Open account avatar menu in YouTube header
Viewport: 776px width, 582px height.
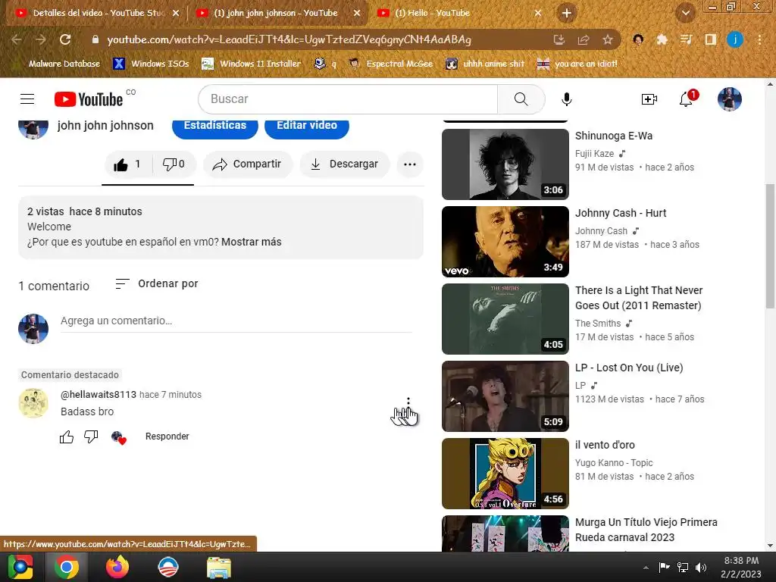(730, 99)
